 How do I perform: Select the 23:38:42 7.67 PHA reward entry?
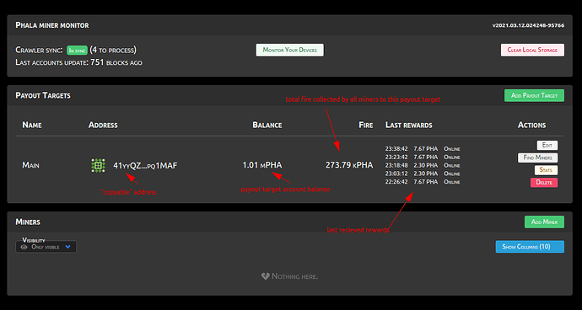423,149
